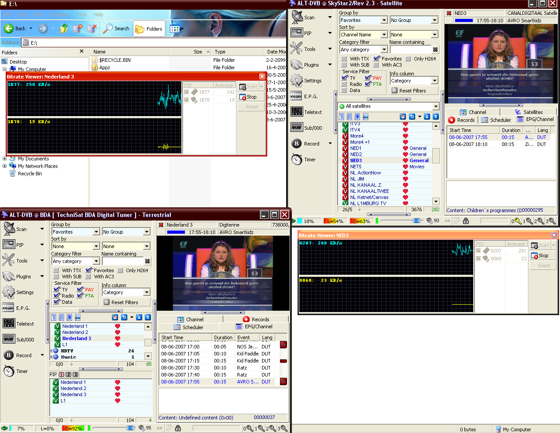The height and width of the screenshot is (433, 560).
Task: Open the All satellites dropdown
Action: (435, 106)
